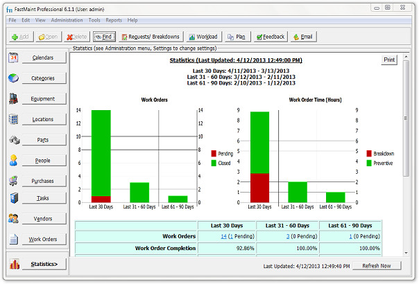Click the Print button in statistics panel
Viewport: 419px width, 284px height.
(389, 60)
